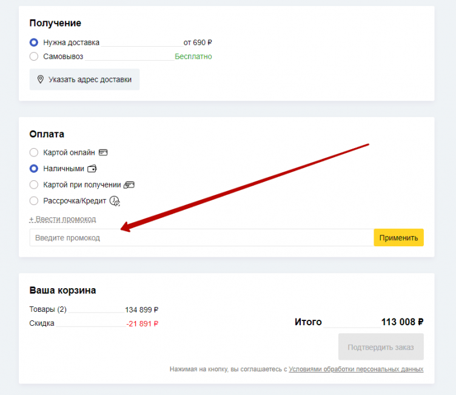Click the green 'Бесплатно' text
Screen dimensions: 456x395
[x=193, y=56]
